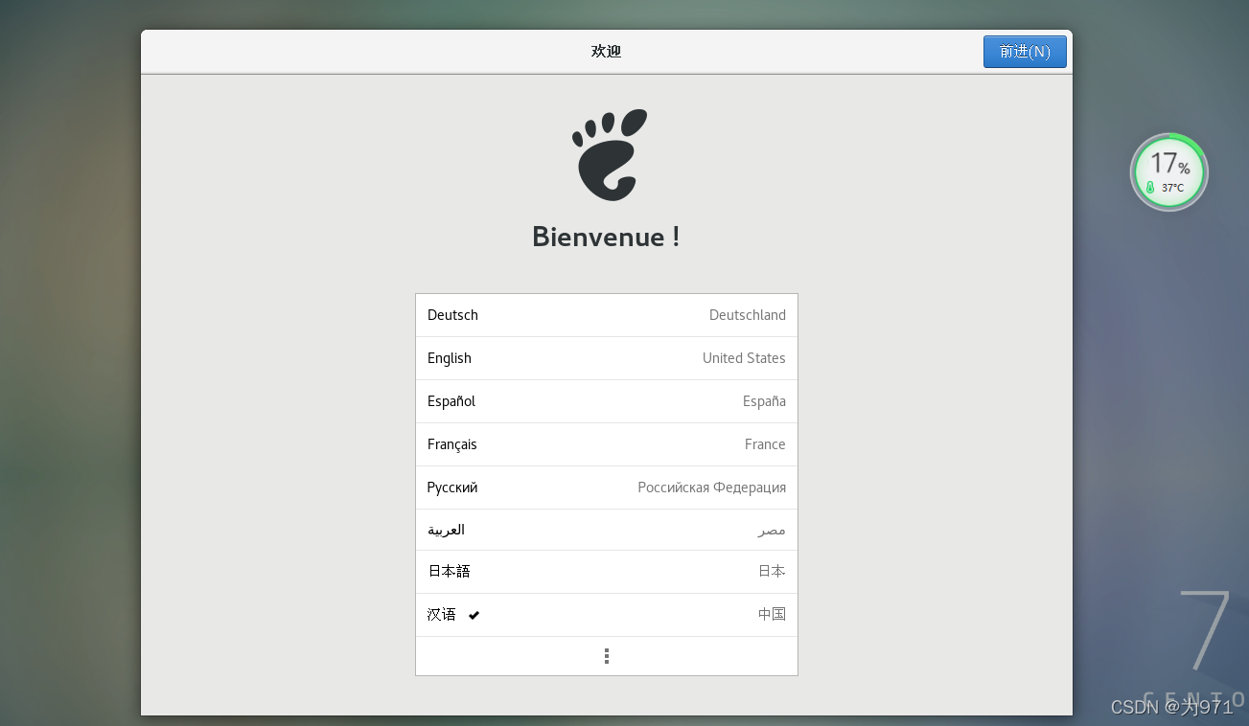Select Español language option
1249x726 pixels.
pyautogui.click(x=607, y=401)
